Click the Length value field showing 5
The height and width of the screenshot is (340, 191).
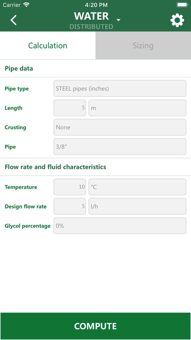tap(69, 108)
